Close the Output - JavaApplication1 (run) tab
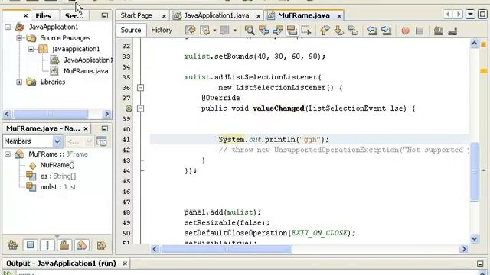 pos(125,264)
